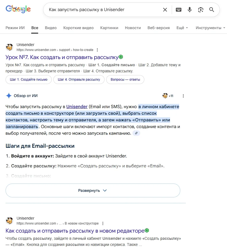Open search by image camera icon
This screenshot has width=227, height=247.
201,10
